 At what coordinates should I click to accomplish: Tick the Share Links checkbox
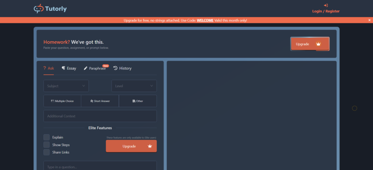(47, 152)
